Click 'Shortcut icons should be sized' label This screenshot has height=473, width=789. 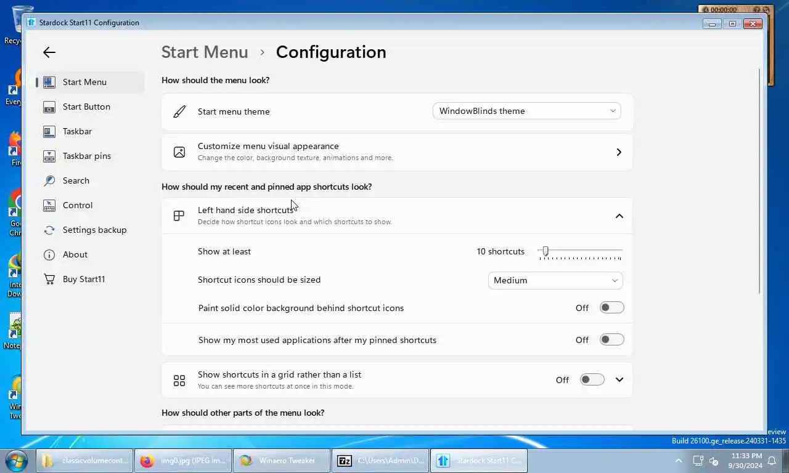[x=259, y=280]
